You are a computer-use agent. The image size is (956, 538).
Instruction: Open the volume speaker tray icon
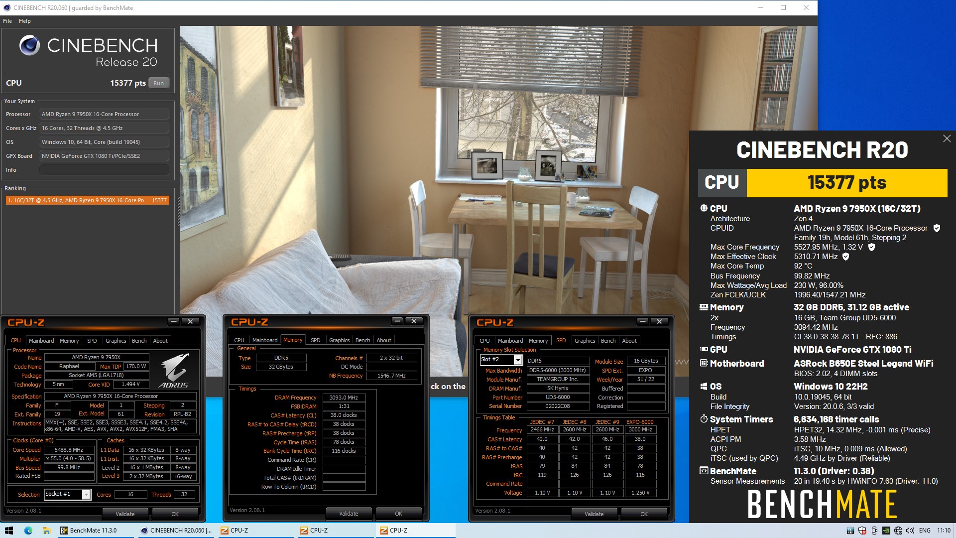[x=910, y=531]
